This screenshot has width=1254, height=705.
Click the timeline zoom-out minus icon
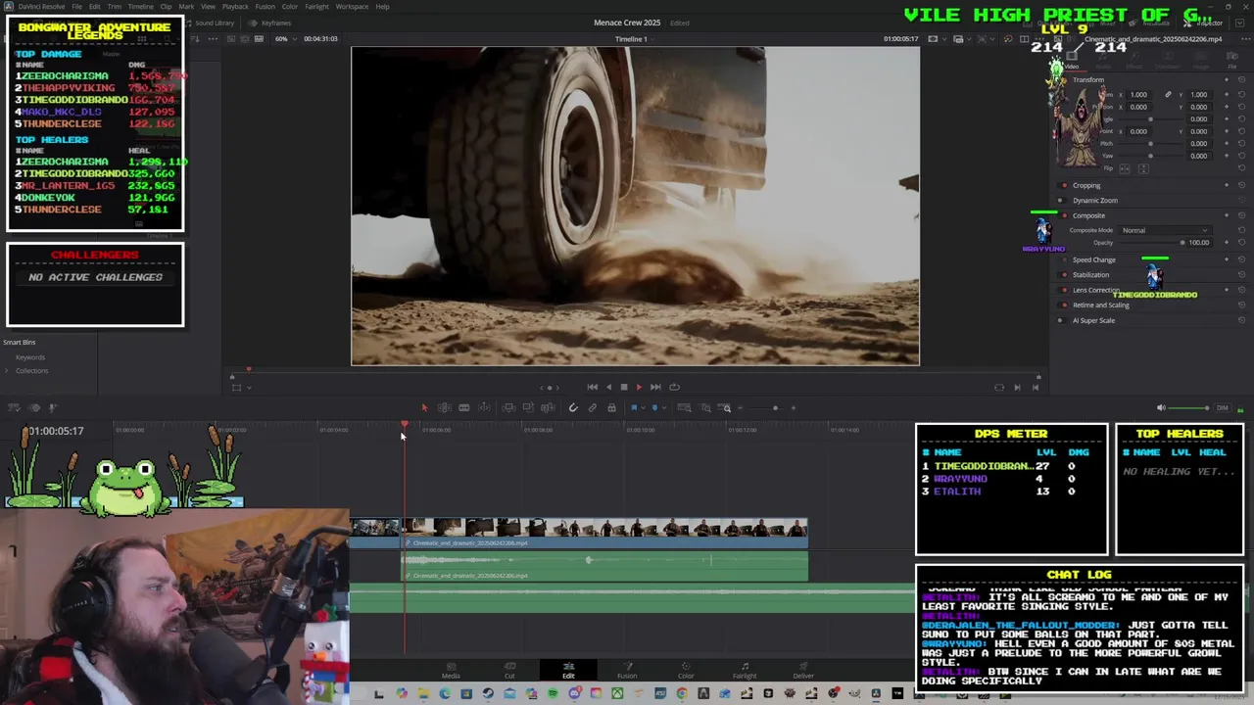[740, 407]
